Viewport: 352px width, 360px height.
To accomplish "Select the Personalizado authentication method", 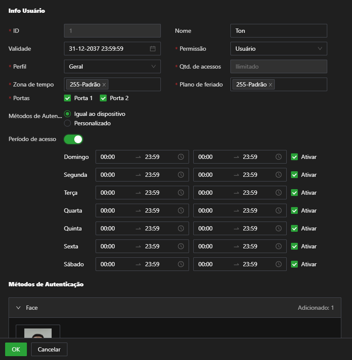I will (x=67, y=123).
